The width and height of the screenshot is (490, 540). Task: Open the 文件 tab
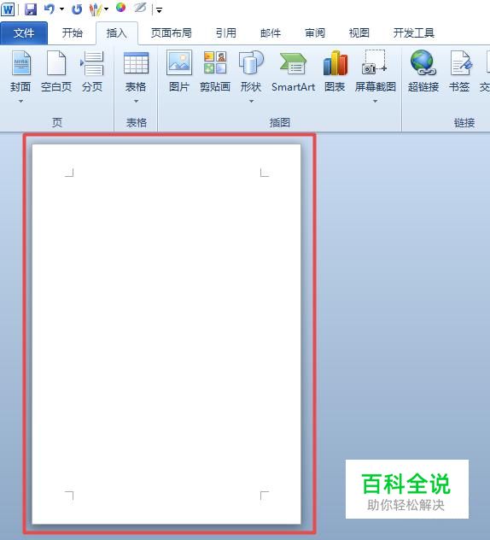(24, 33)
